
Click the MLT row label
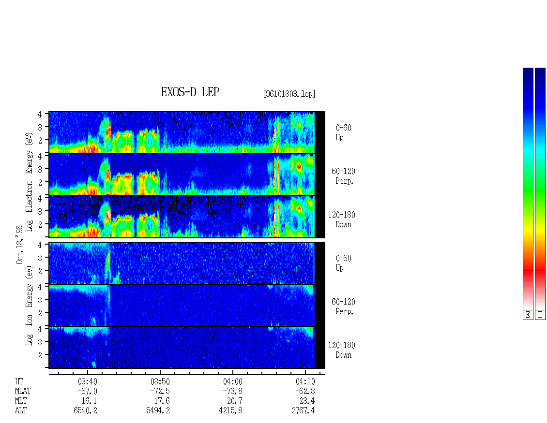pos(21,401)
